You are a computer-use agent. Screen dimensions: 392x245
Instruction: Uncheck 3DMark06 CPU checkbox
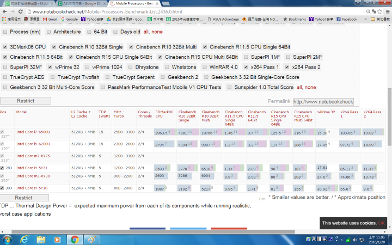(x=5, y=47)
